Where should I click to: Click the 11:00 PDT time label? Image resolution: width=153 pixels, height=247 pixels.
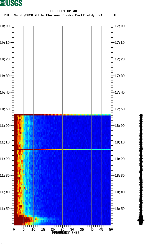pyautogui.click(x=5, y=126)
